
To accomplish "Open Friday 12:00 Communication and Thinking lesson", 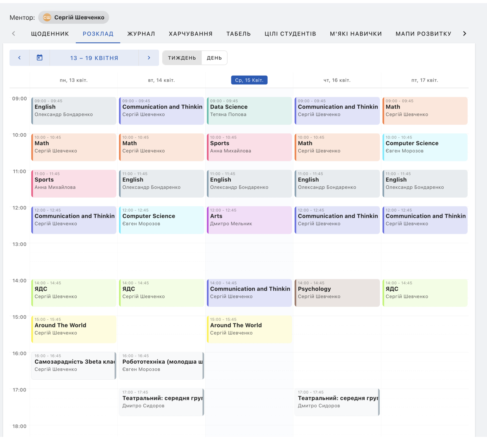I will [425, 220].
